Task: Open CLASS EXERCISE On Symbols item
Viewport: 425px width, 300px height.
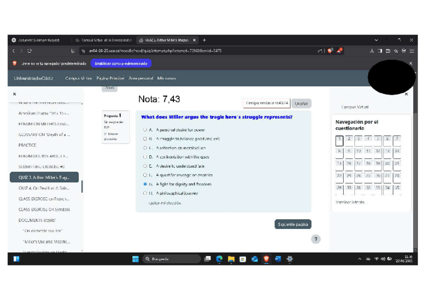Action: (x=44, y=209)
